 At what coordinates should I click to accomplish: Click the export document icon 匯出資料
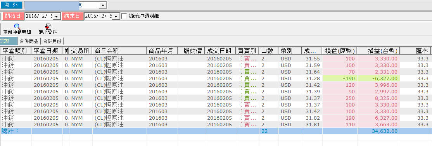click(x=48, y=27)
